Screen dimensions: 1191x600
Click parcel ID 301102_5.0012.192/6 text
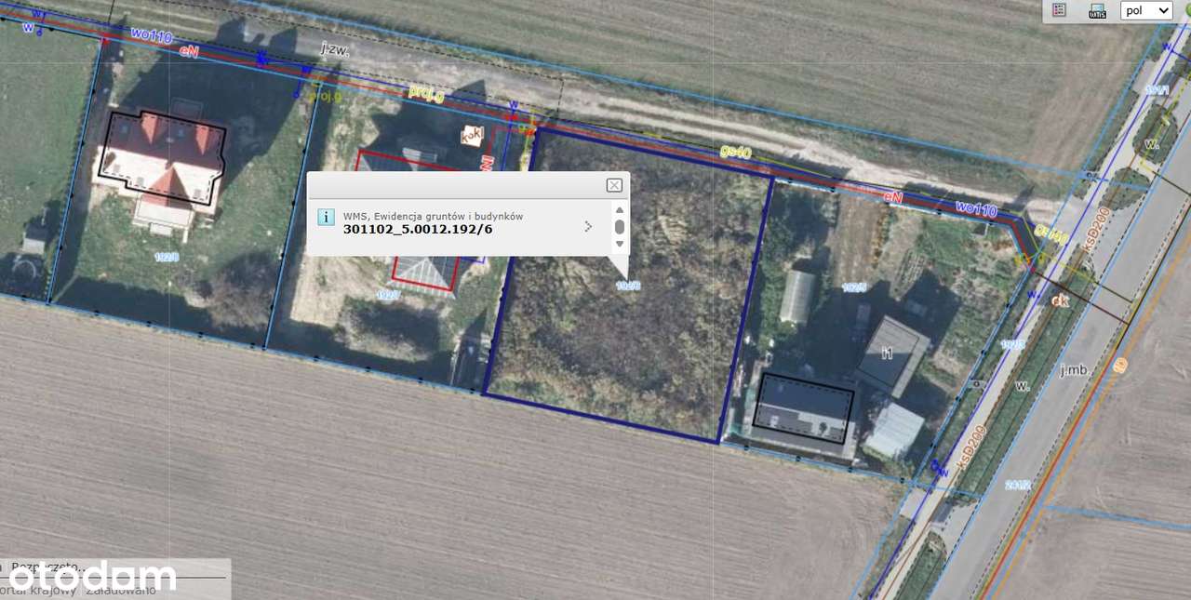[418, 229]
